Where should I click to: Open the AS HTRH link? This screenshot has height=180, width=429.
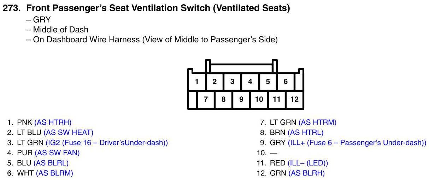(x=53, y=122)
